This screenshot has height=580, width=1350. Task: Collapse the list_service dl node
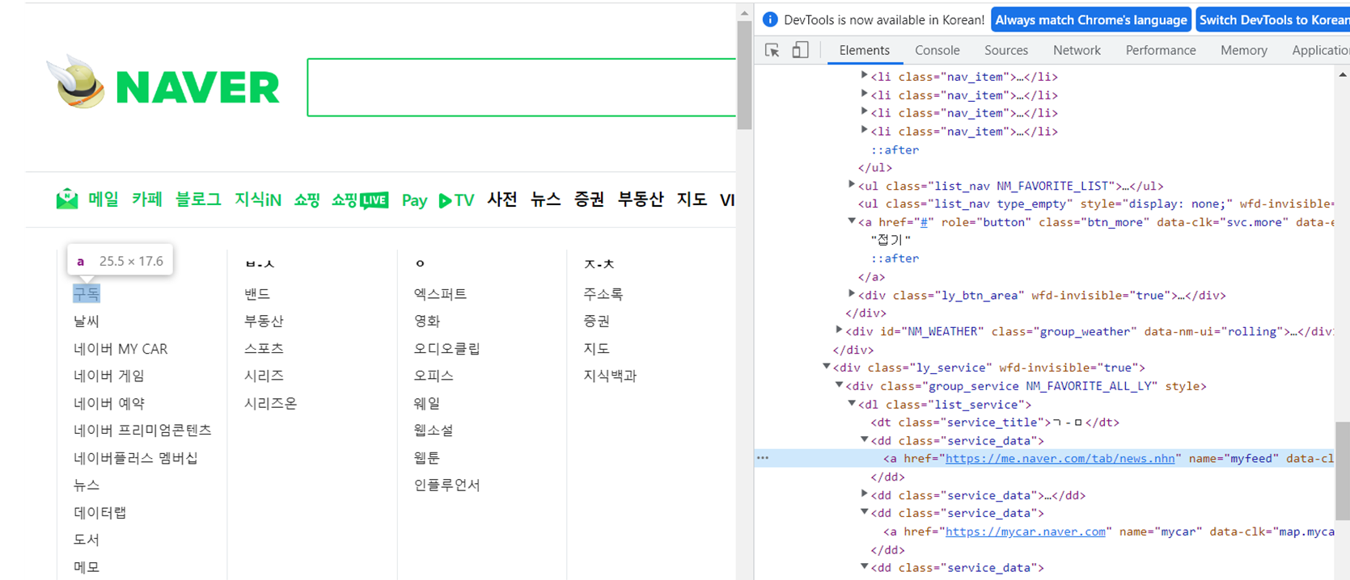coord(852,403)
